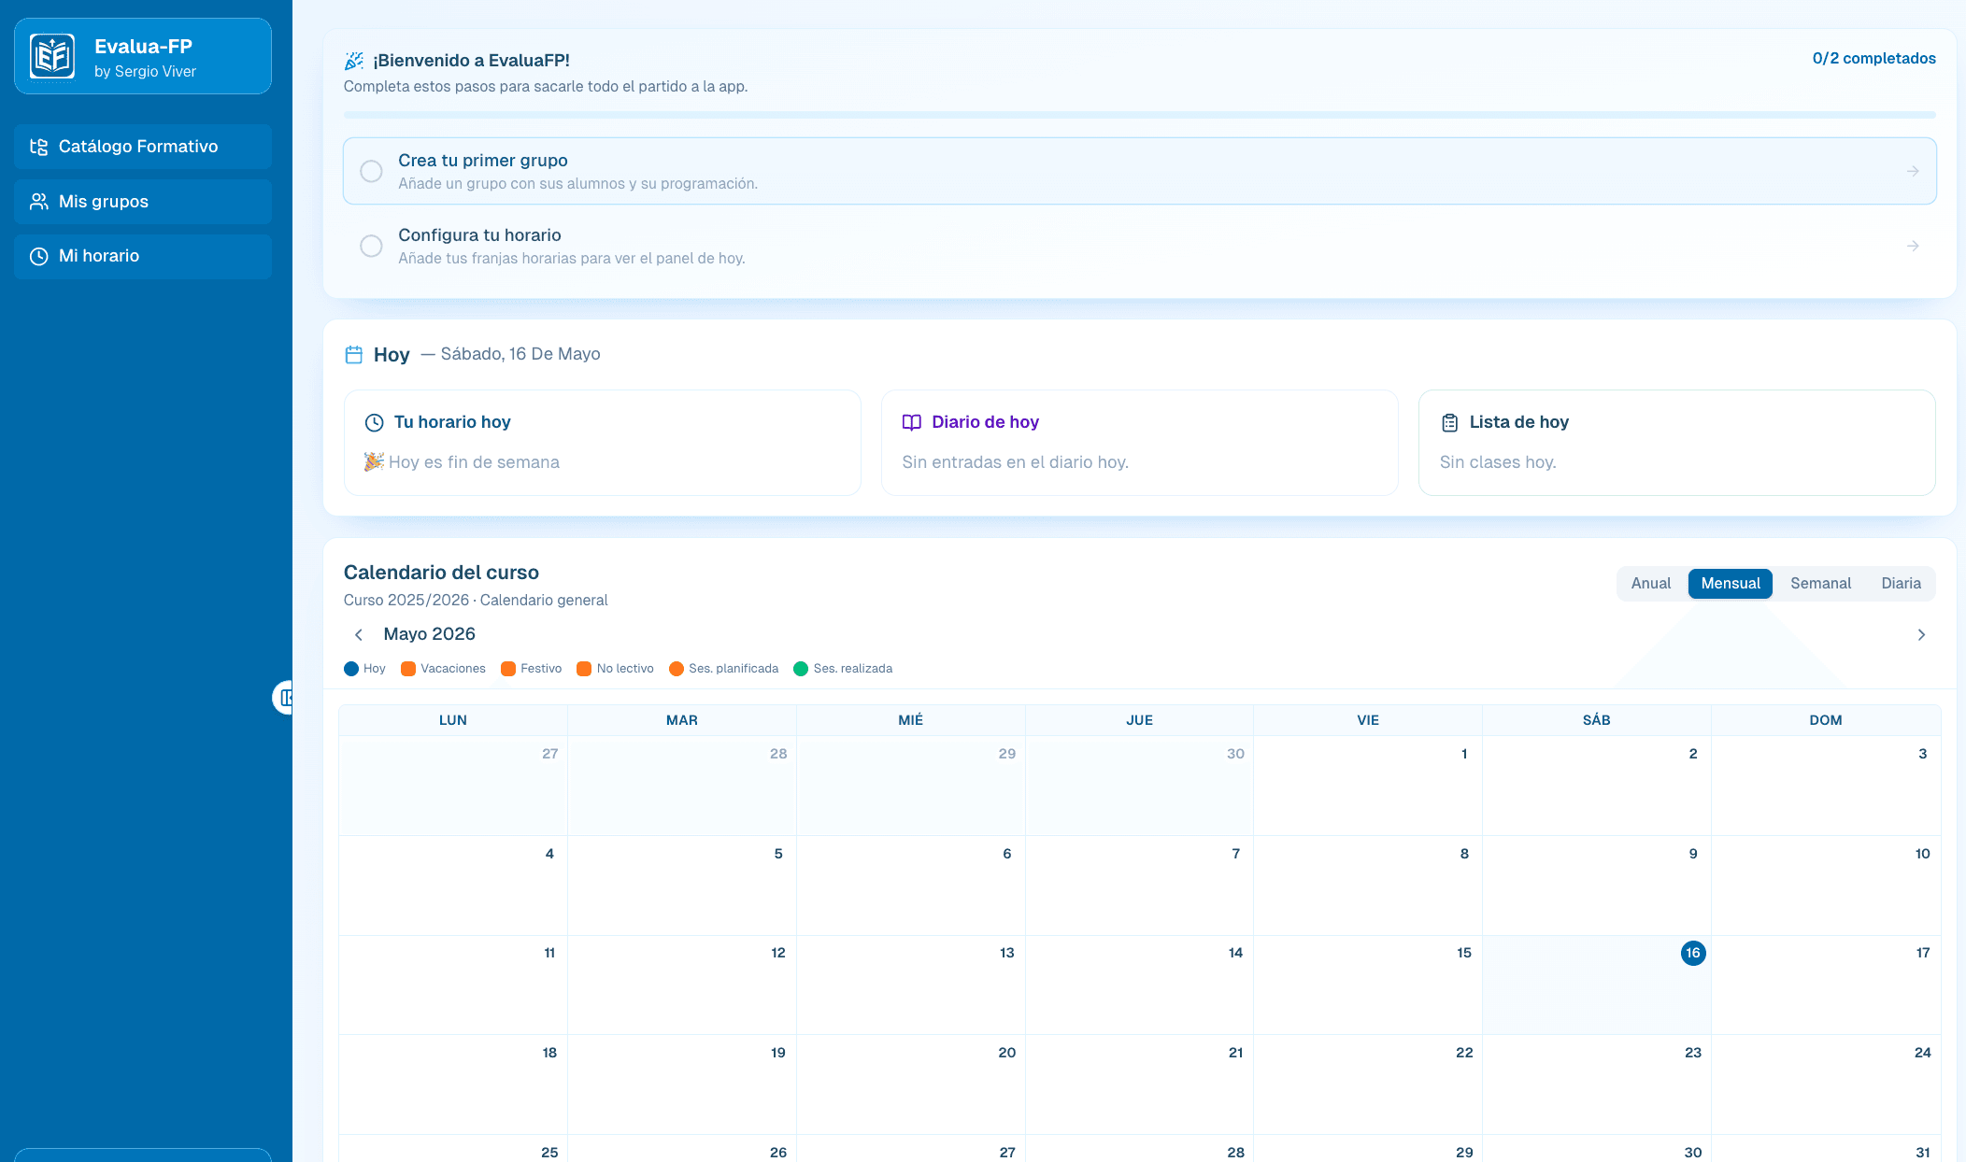Image resolution: width=1966 pixels, height=1162 pixels.
Task: Switch calendar to Mensual view
Action: point(1730,583)
